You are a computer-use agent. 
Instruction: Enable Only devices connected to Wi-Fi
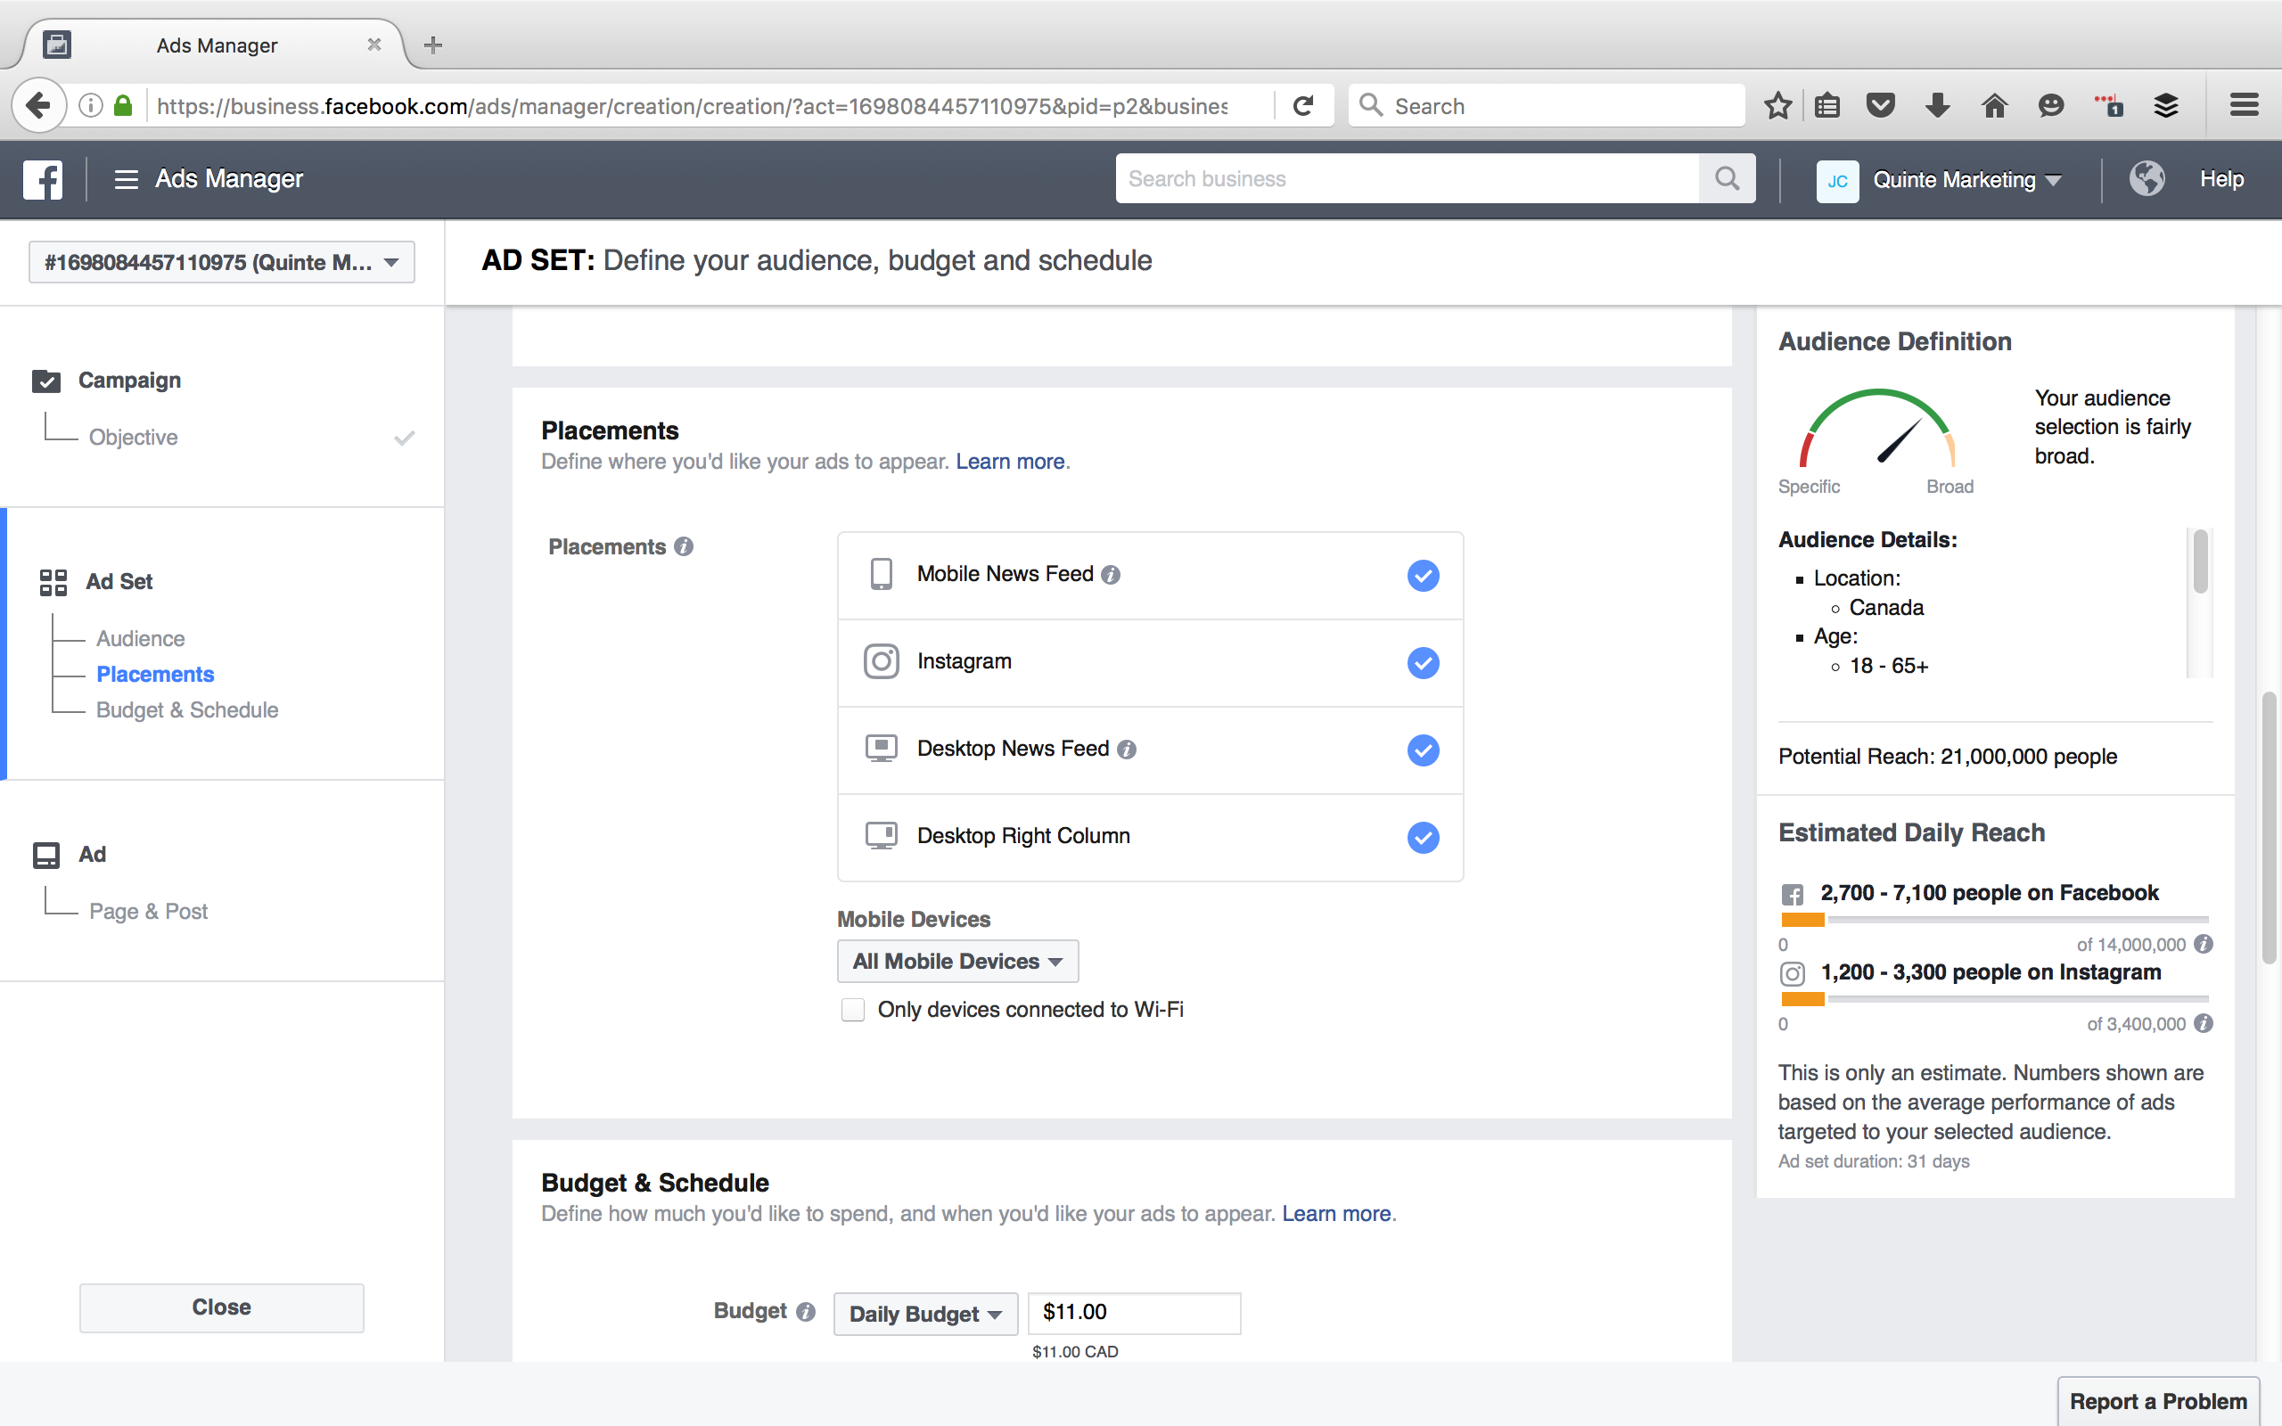(852, 1010)
